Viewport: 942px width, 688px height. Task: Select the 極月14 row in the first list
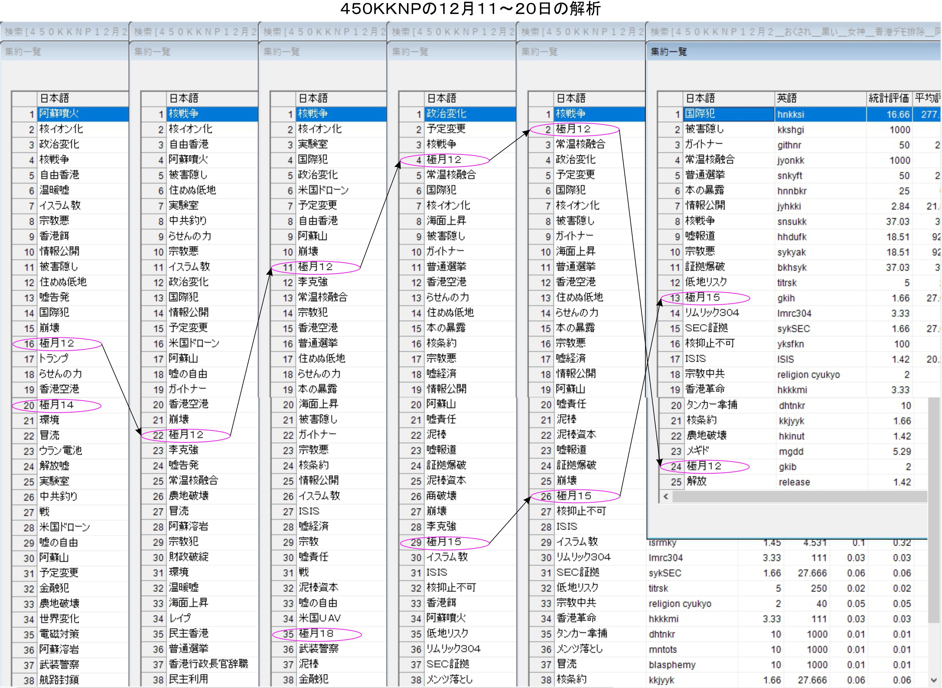(x=57, y=405)
